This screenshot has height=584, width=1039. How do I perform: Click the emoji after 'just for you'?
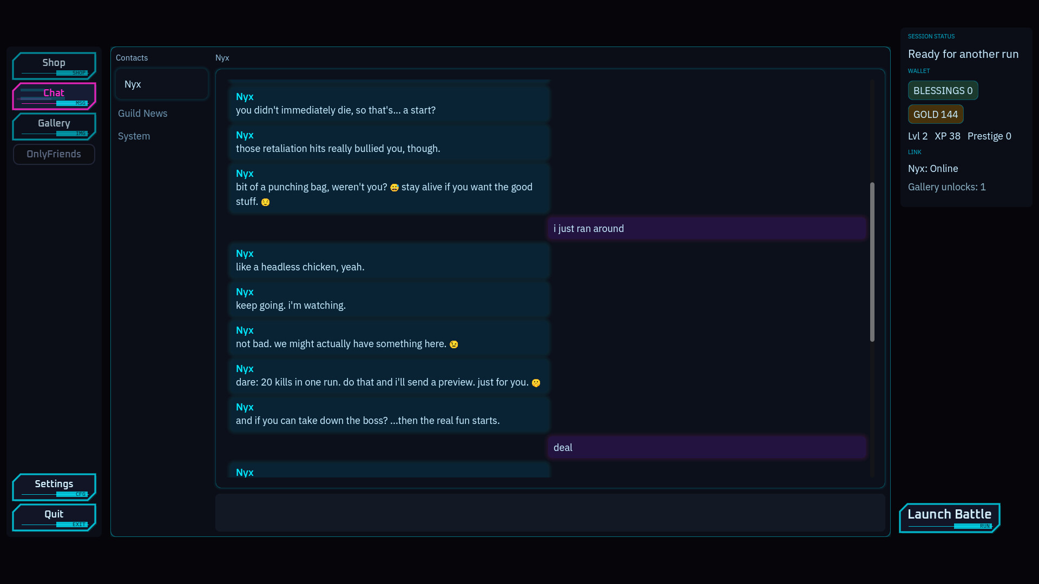536,383
